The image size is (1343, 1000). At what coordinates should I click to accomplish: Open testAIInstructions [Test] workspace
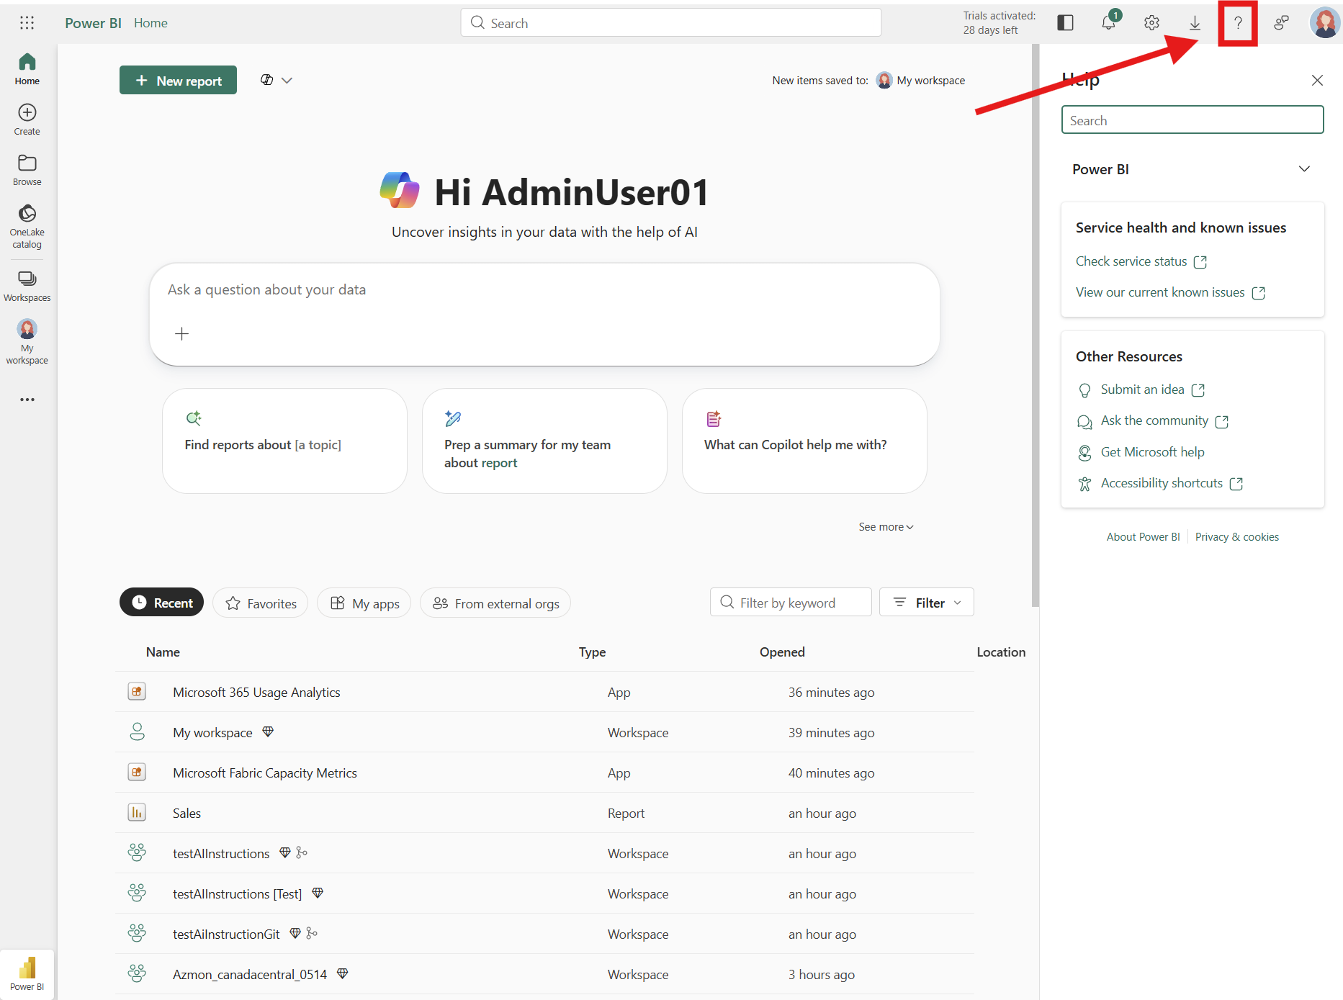tap(237, 894)
